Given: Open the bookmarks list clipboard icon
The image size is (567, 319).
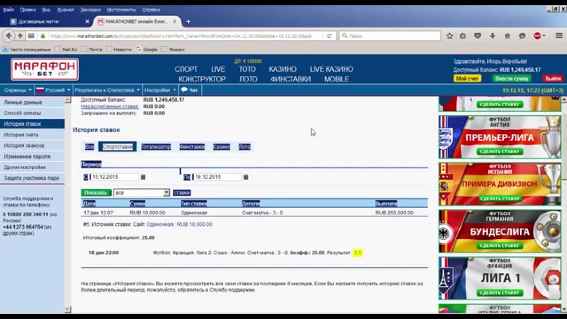Looking at the screenshot, I should pos(462,36).
